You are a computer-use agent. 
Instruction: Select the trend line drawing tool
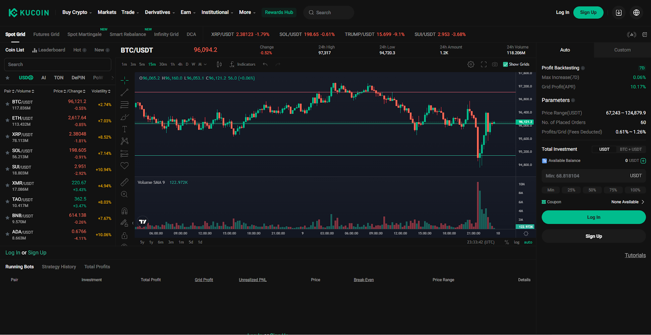pos(125,93)
